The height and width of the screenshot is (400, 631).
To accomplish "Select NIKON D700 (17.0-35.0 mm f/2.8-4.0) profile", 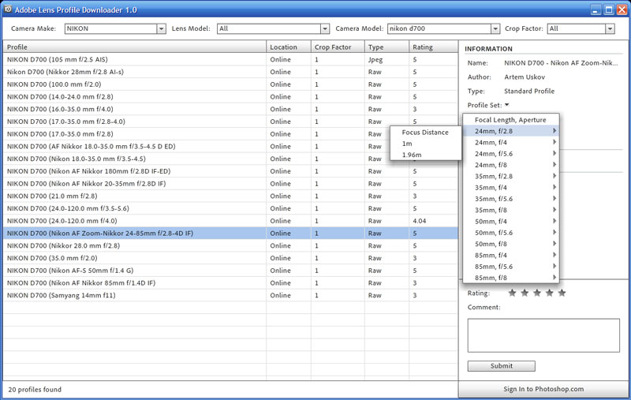I will pos(230,121).
